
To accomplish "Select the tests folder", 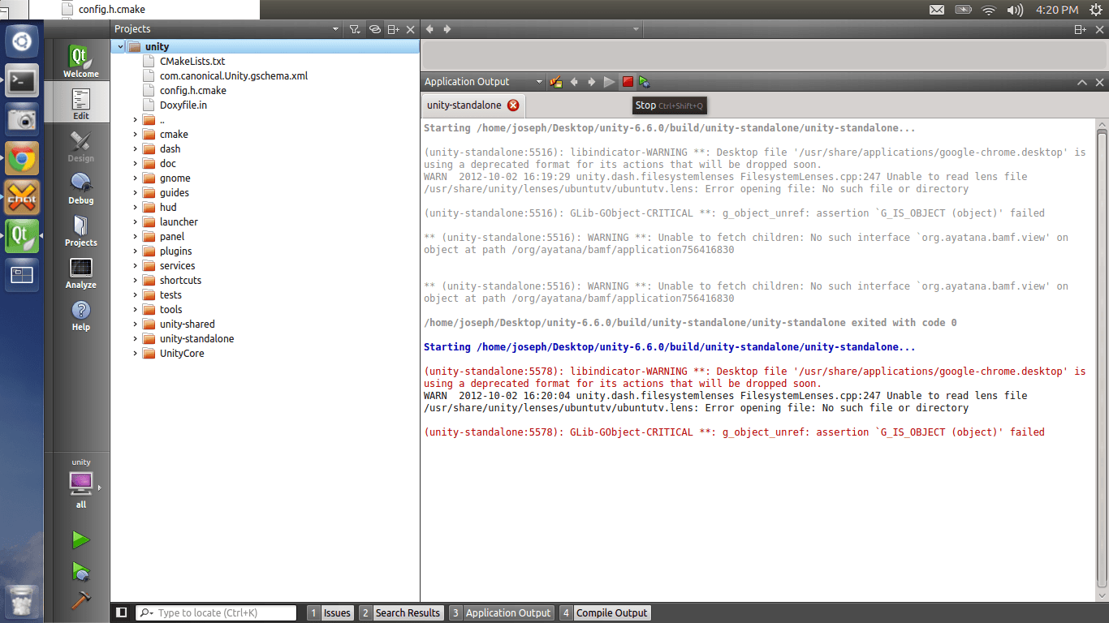I will (170, 295).
